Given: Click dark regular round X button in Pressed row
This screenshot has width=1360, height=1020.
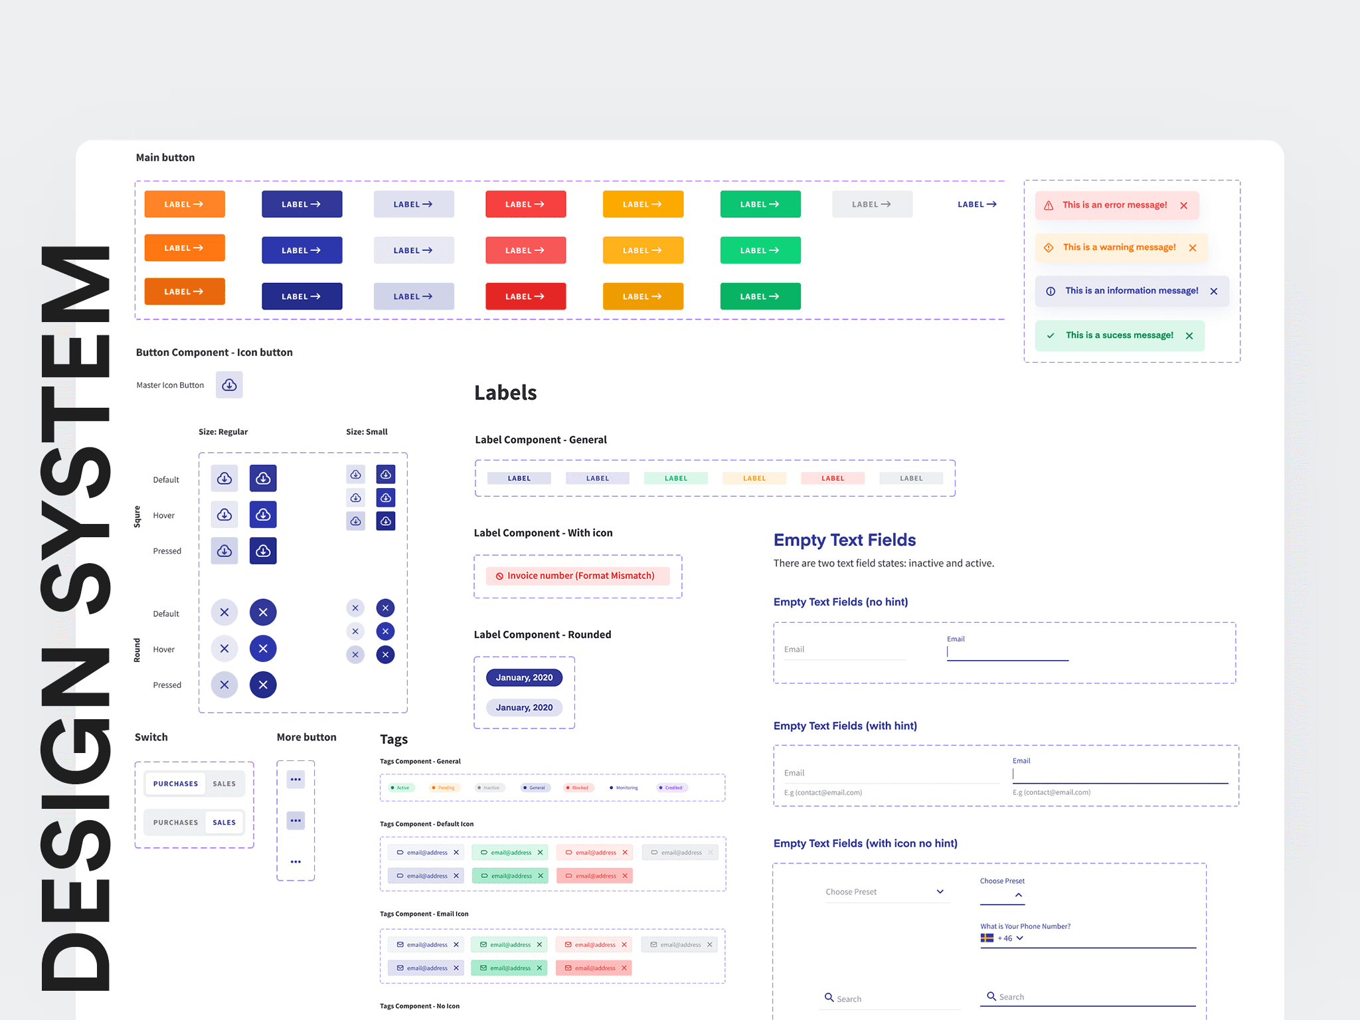Looking at the screenshot, I should point(263,685).
